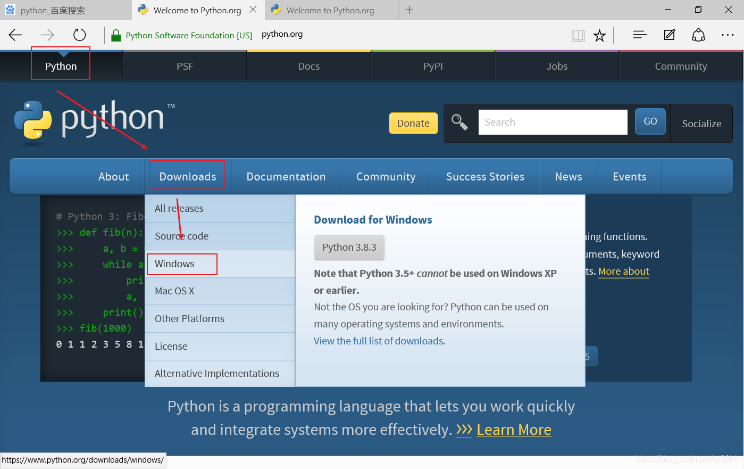744x469 pixels.
Task: Select All releases from Downloads menu
Action: click(220, 209)
